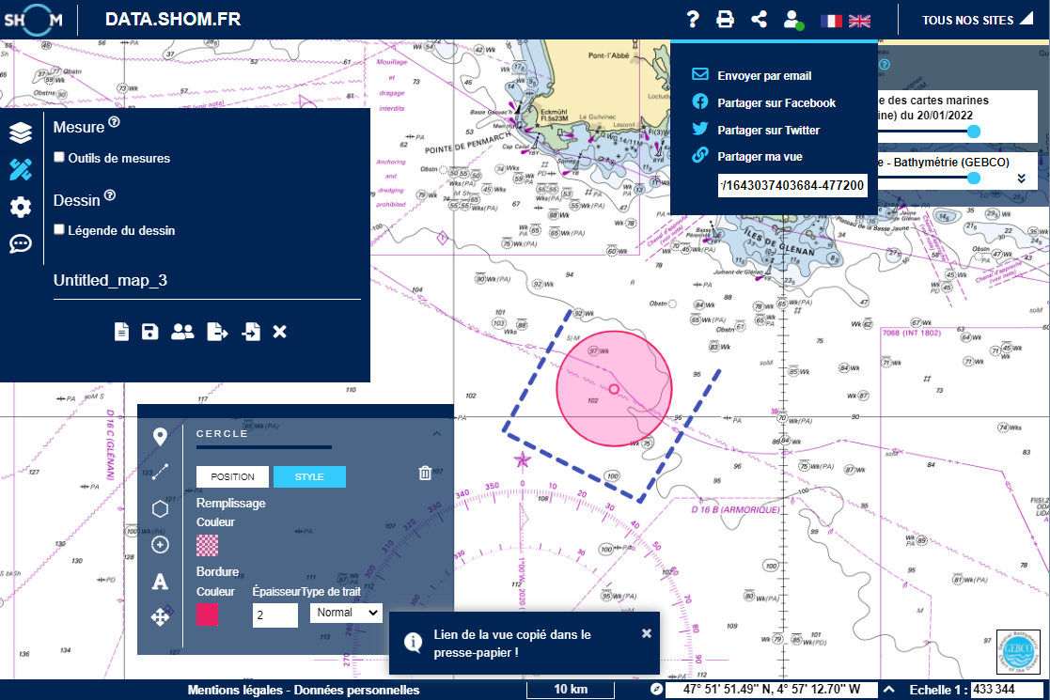Switch language to English flag
The height and width of the screenshot is (700, 1050).
pos(859,21)
